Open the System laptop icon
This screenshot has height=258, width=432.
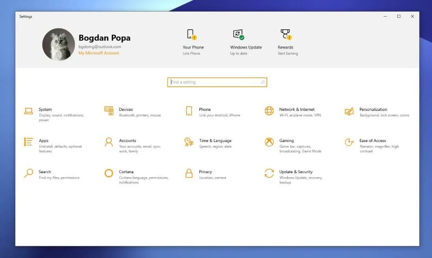pos(29,111)
